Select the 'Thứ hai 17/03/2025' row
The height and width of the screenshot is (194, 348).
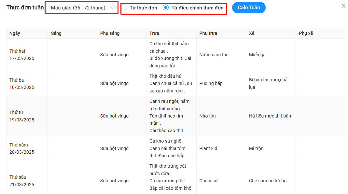[22, 55]
